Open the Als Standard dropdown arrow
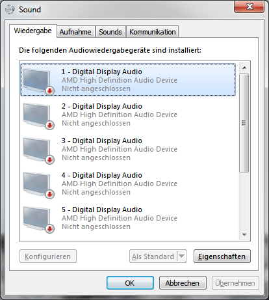Image resolution: width=269 pixels, height=300 pixels. coord(182,256)
